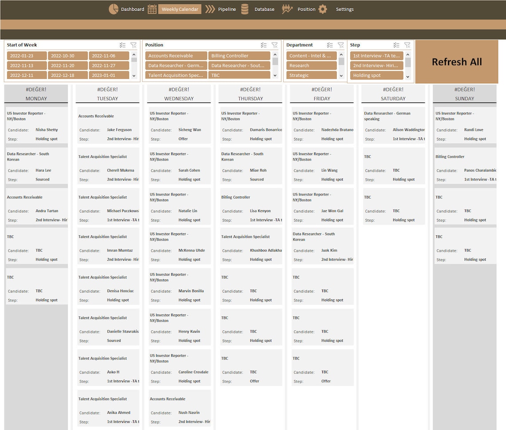Screen dimensions: 506x430
Task: Enable multi-select on the Department slicer
Action: click(x=330, y=45)
